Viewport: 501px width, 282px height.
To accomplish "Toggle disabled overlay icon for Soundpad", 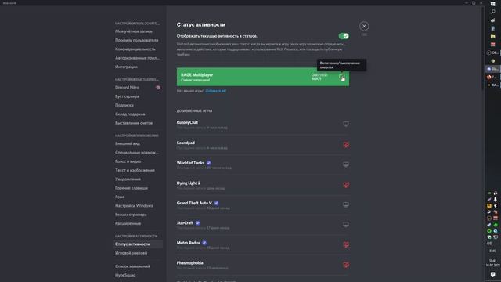I will (346, 144).
